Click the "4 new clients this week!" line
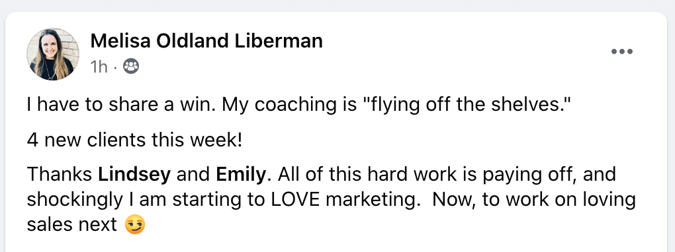 coord(135,141)
